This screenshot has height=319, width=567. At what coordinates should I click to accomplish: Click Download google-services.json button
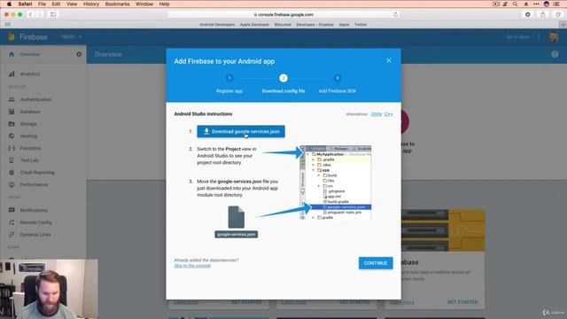pyautogui.click(x=241, y=131)
